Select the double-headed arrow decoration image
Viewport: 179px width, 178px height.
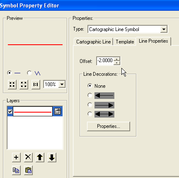104,114
